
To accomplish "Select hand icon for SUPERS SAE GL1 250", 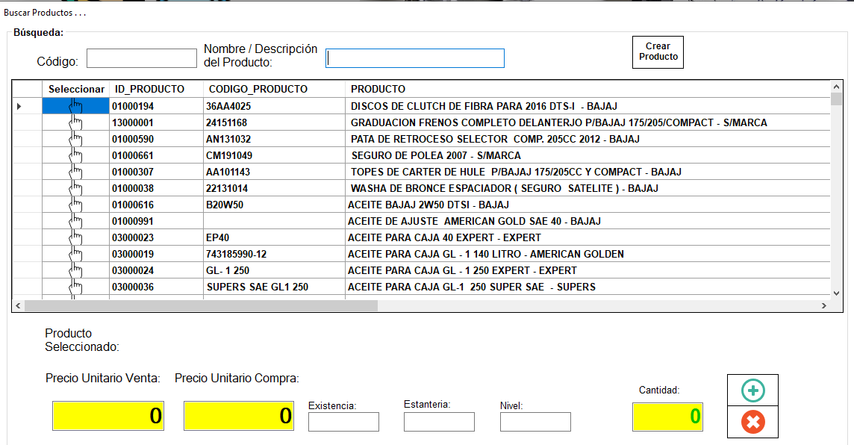I will point(75,287).
